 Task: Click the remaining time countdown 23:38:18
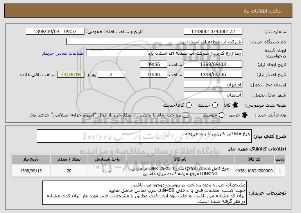(71, 75)
